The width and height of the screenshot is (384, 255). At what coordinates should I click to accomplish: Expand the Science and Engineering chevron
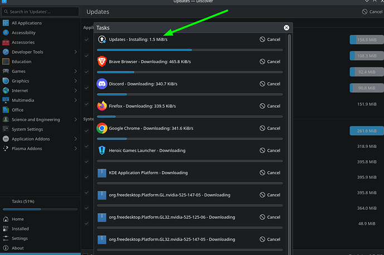pos(75,119)
